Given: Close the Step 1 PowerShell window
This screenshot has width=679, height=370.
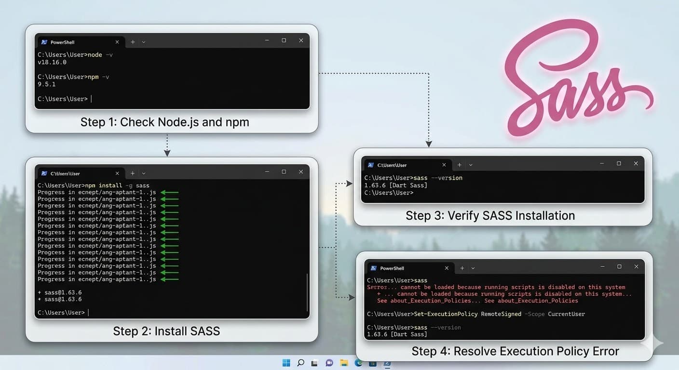Looking at the screenshot, I should click(301, 41).
